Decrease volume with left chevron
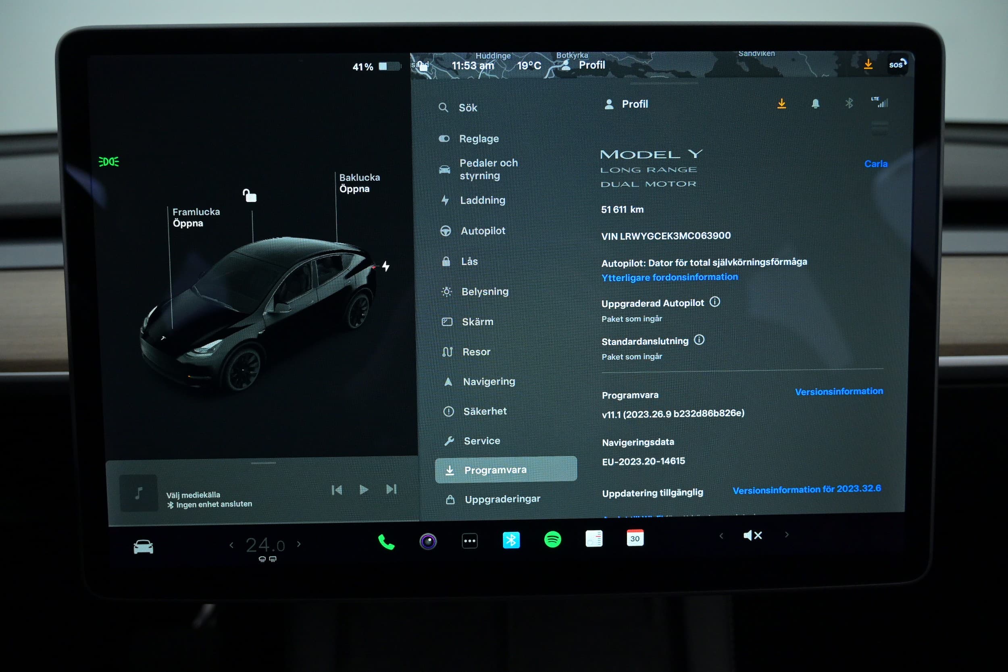This screenshot has width=1008, height=672. point(721,536)
